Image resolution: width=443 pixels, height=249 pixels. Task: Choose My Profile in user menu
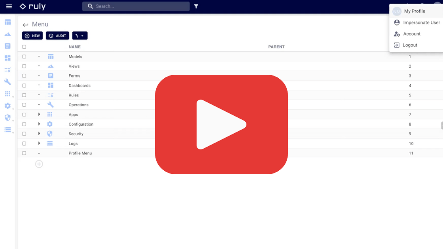click(x=416, y=11)
